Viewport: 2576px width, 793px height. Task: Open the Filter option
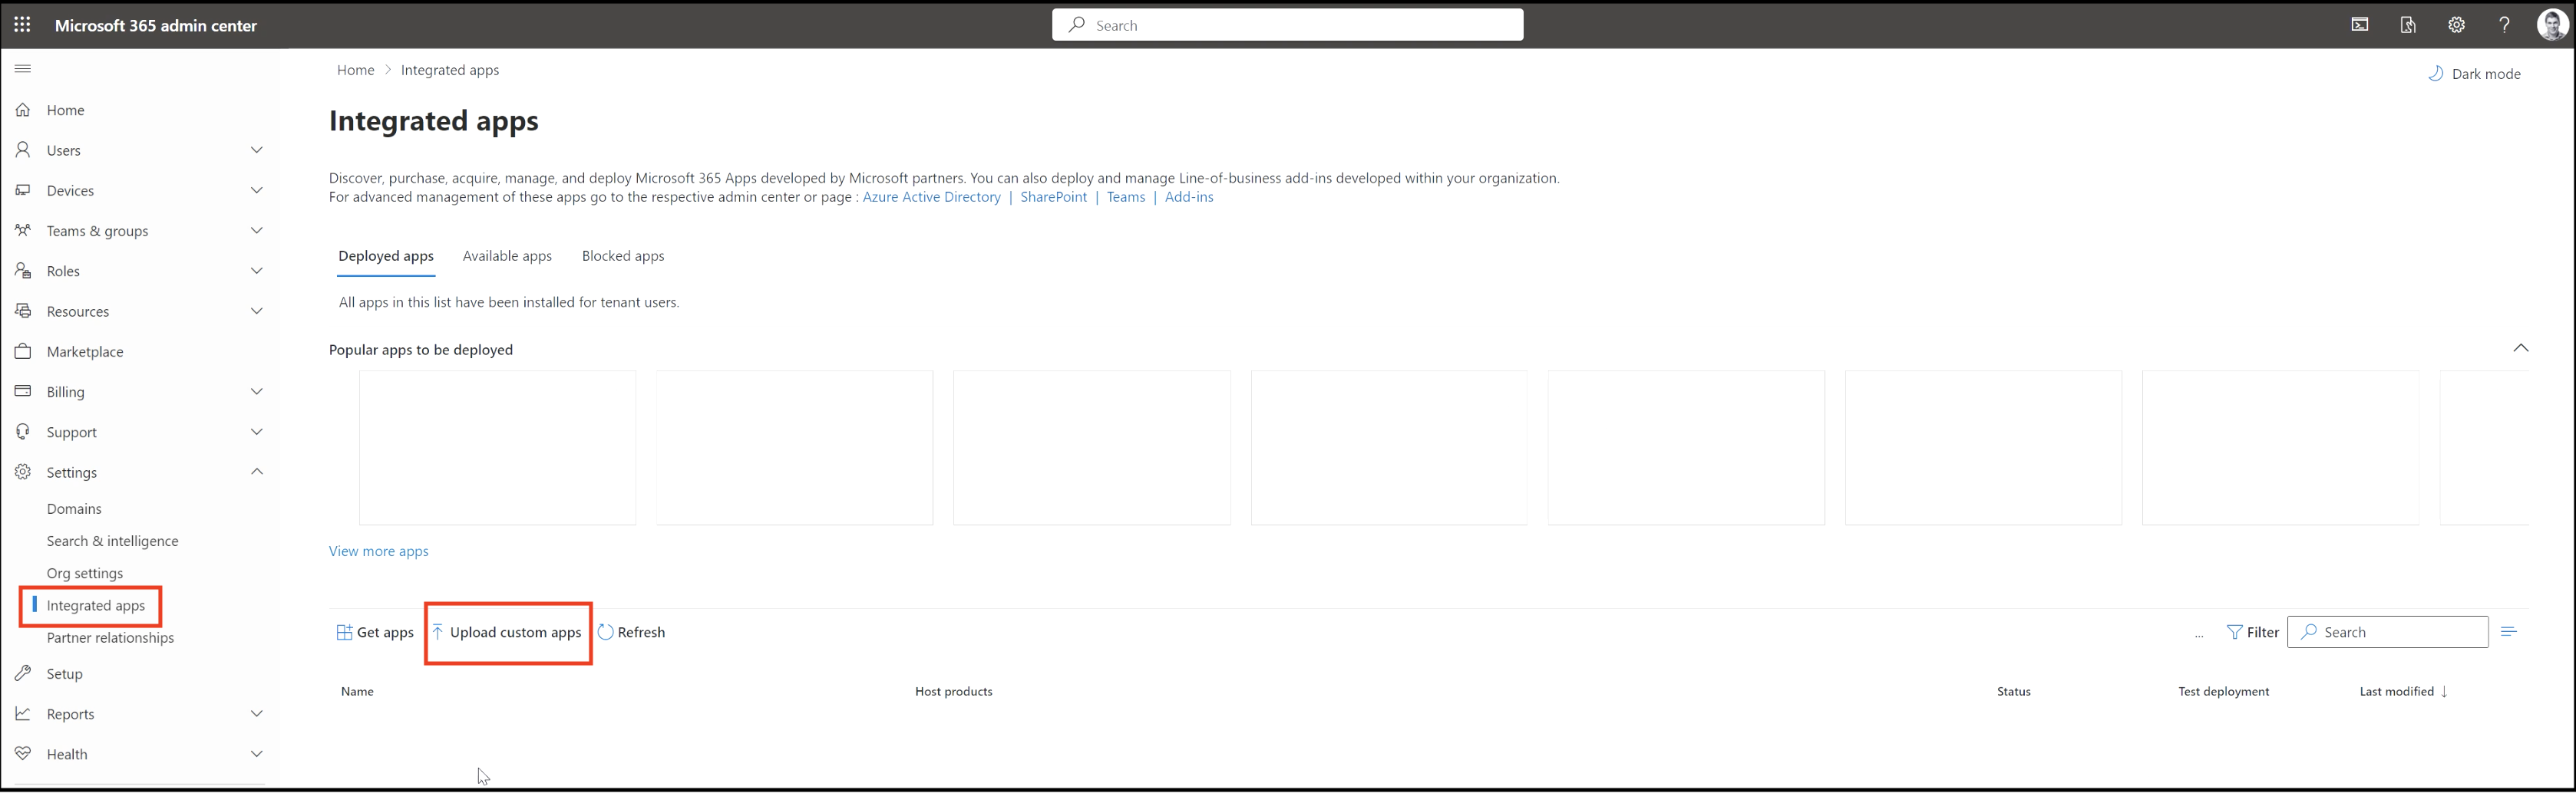[x=2253, y=632]
